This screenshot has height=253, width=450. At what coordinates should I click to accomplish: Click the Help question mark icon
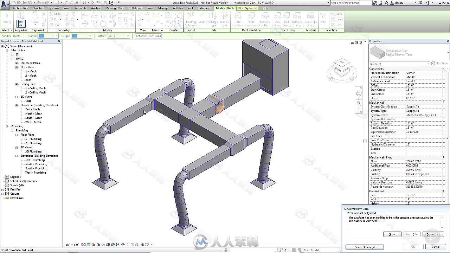coord(429,2)
